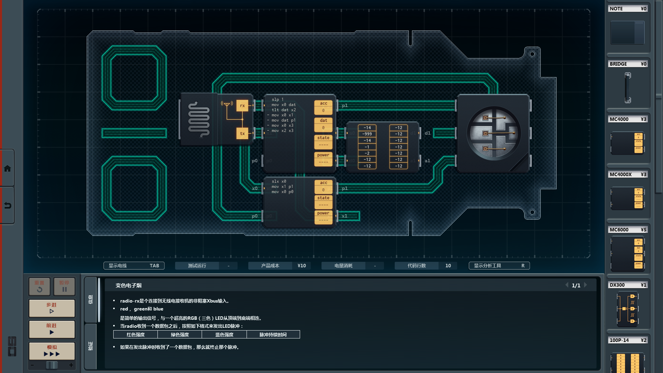Pick the BRIDGE wire component
663x373 pixels.
[627, 87]
